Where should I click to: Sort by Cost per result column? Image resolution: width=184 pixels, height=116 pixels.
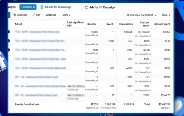145,24
